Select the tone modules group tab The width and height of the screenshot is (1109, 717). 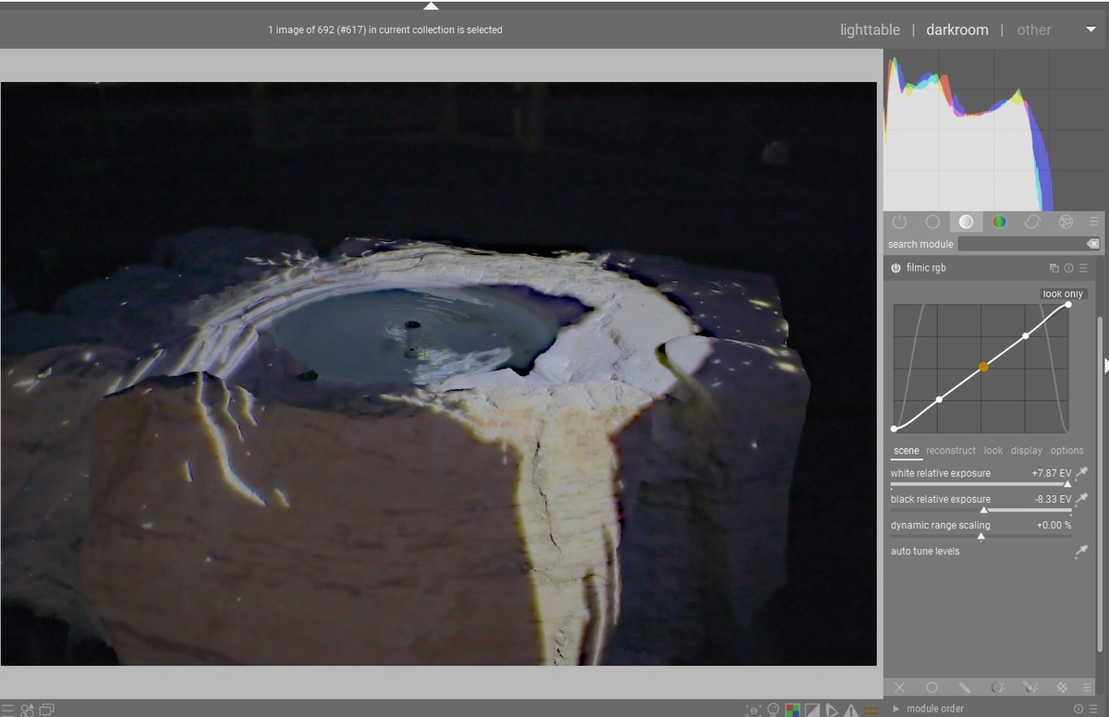pos(966,222)
